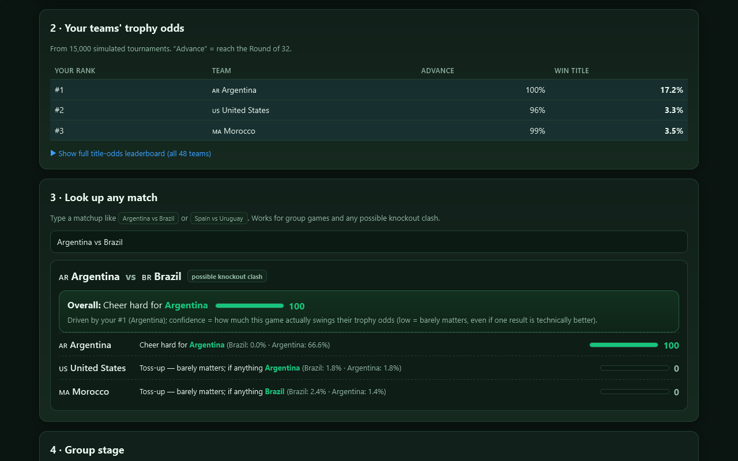
Task: Click the United States row confidence bar
Action: [x=635, y=368]
